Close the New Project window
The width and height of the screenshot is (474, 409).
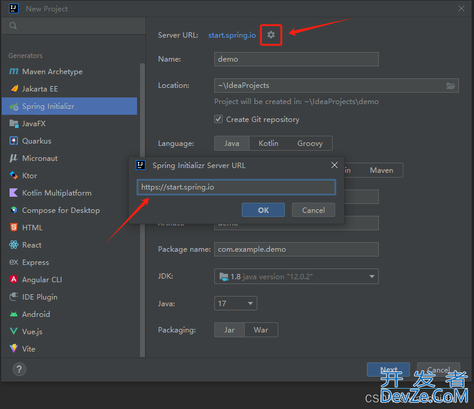(461, 8)
